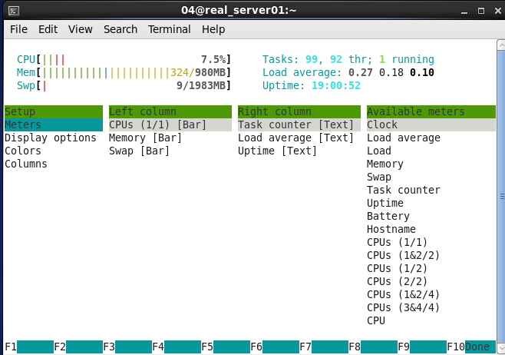Click the F7 function key label
Viewport: 505px width, 355px height.
point(305,347)
